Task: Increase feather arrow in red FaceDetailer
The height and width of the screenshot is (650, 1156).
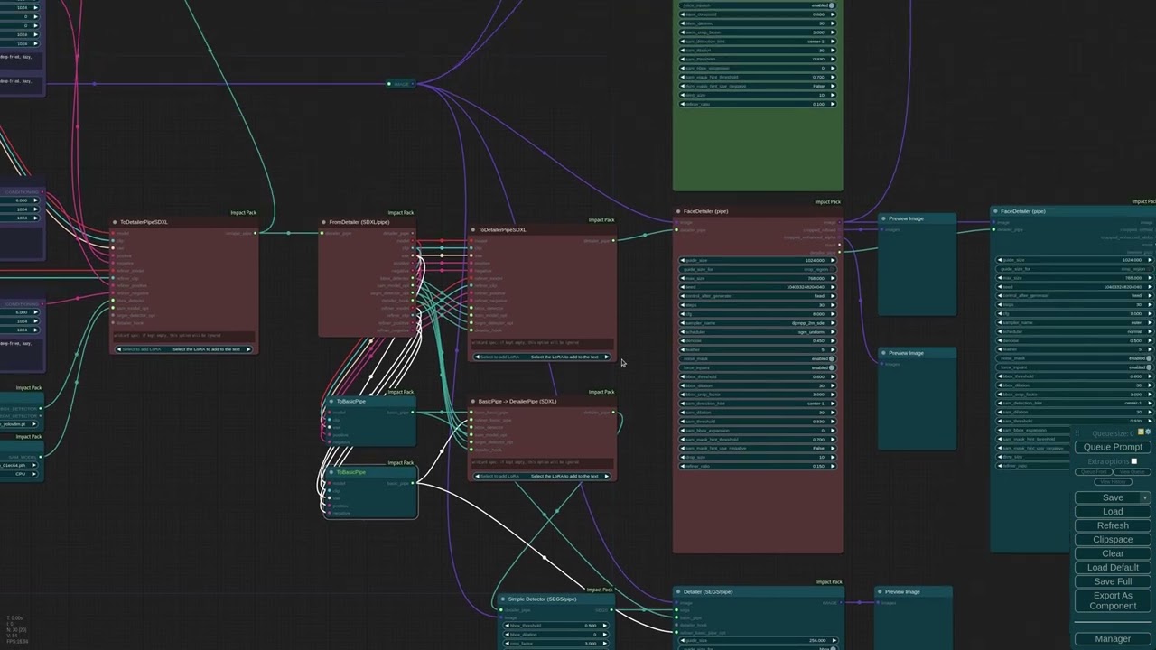Action: (x=832, y=349)
